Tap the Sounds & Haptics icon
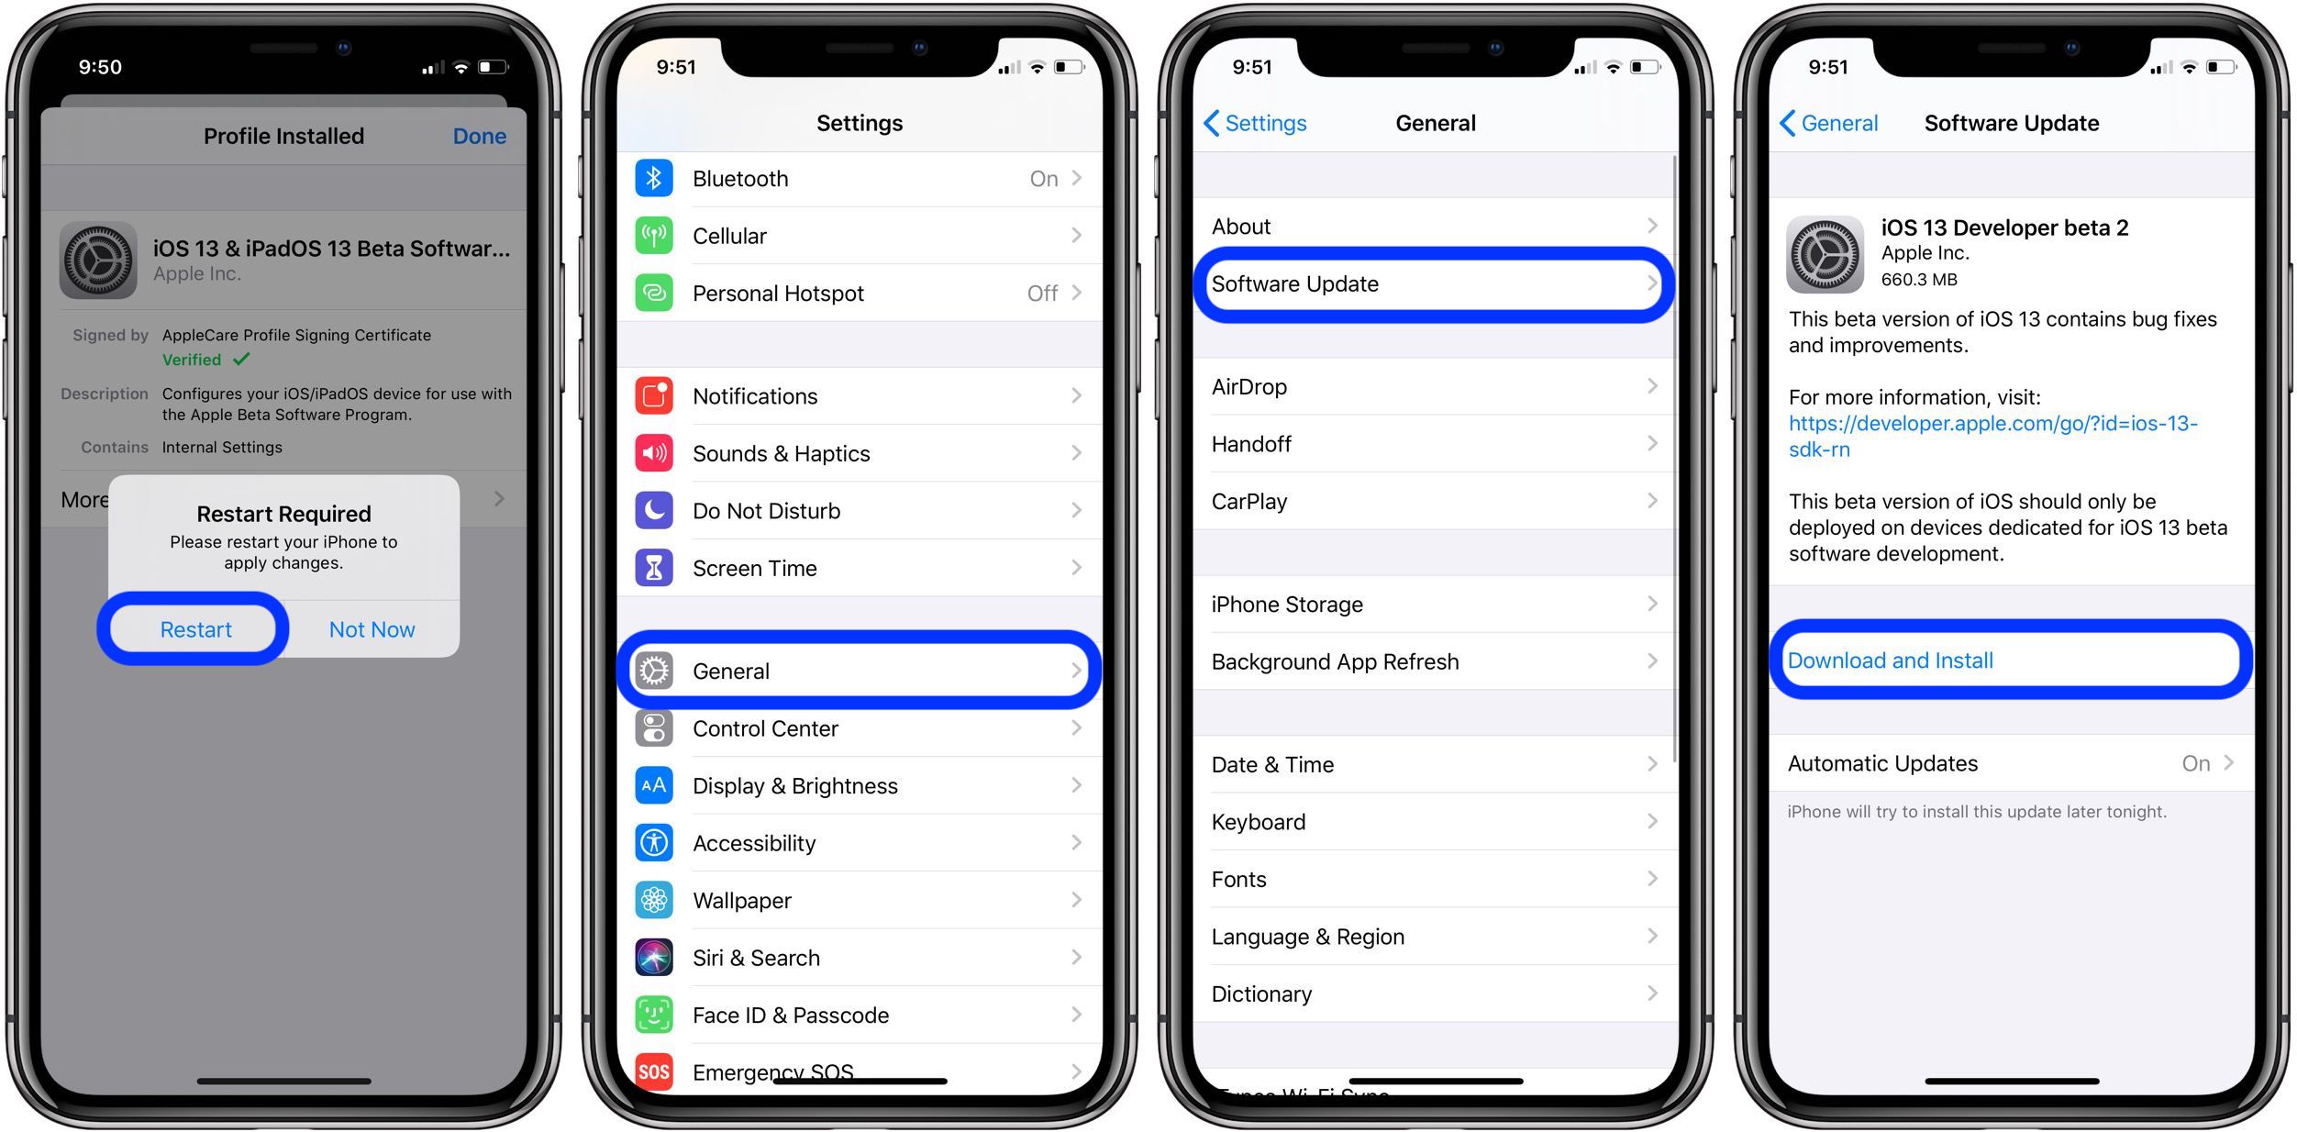The width and height of the screenshot is (2297, 1132). (653, 452)
